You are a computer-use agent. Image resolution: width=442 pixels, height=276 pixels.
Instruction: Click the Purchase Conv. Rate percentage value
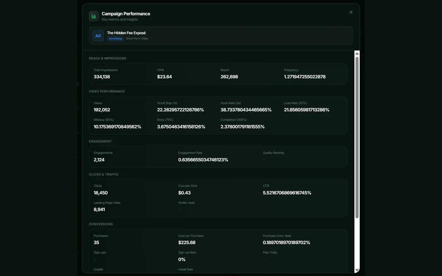tap(286, 243)
